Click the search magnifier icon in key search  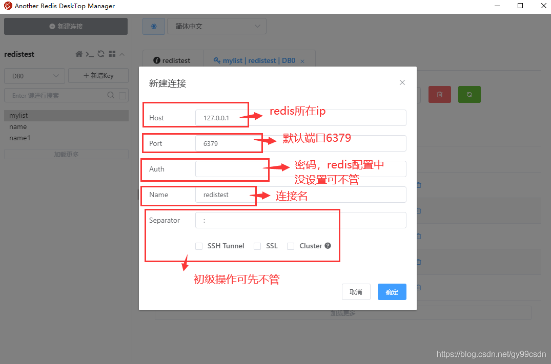tap(111, 95)
